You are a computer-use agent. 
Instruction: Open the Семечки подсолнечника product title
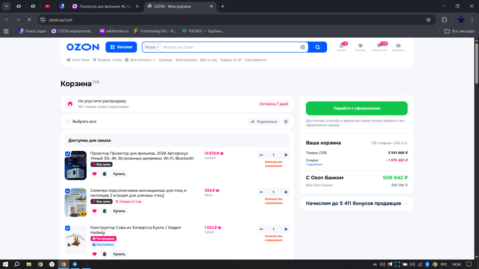click(138, 193)
